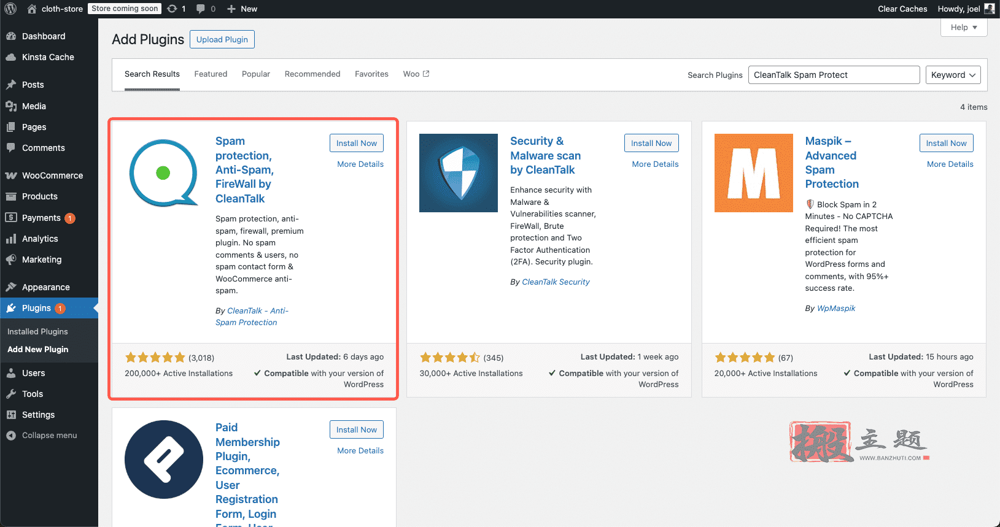This screenshot has height=527, width=1000.
Task: Open More Details for Security & Malware scan
Action: (x=656, y=164)
